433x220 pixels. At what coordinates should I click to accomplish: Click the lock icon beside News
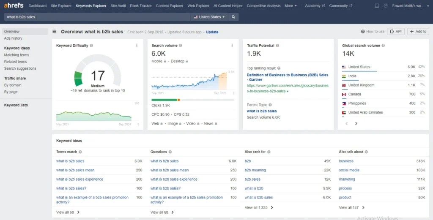(216, 124)
